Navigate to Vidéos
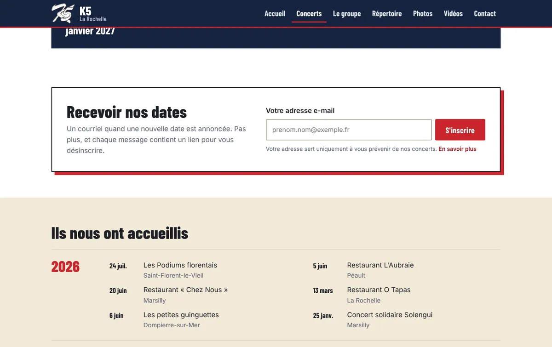This screenshot has height=347, width=552. 453,13
